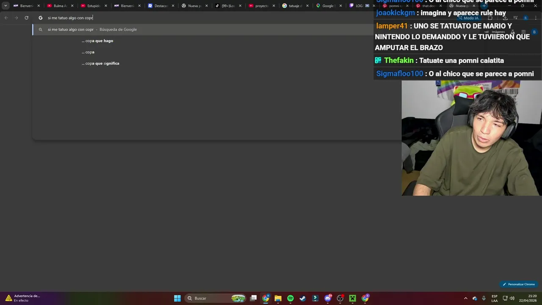Choose the 'copa que hago' suggestion
This screenshot has width=542, height=305.
click(x=97, y=41)
